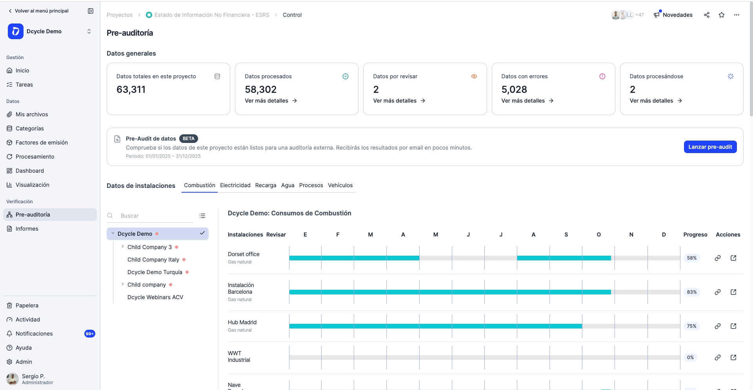Image resolution: width=753 pixels, height=390 pixels.
Task: Select Dcycle Webinars ACV in tree
Action: tap(155, 297)
